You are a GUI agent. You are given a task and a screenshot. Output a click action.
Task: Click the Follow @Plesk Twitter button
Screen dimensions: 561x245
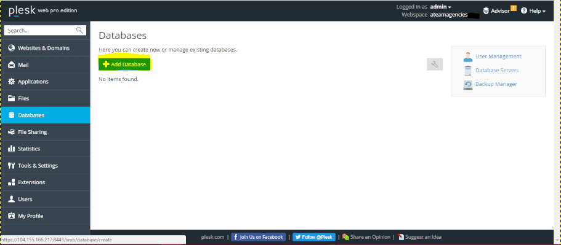pos(314,237)
